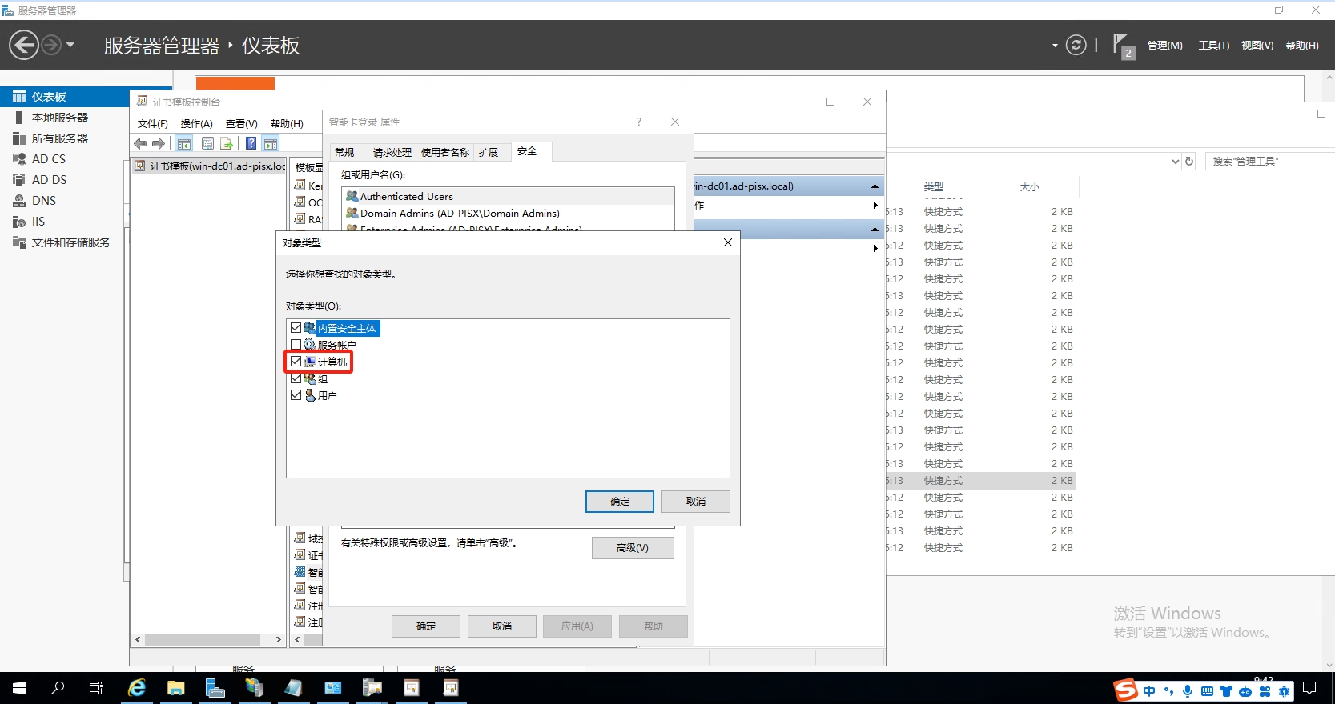Expand the dropdown arrow beside the refresh icon
Image resolution: width=1335 pixels, height=704 pixels.
(x=1055, y=46)
